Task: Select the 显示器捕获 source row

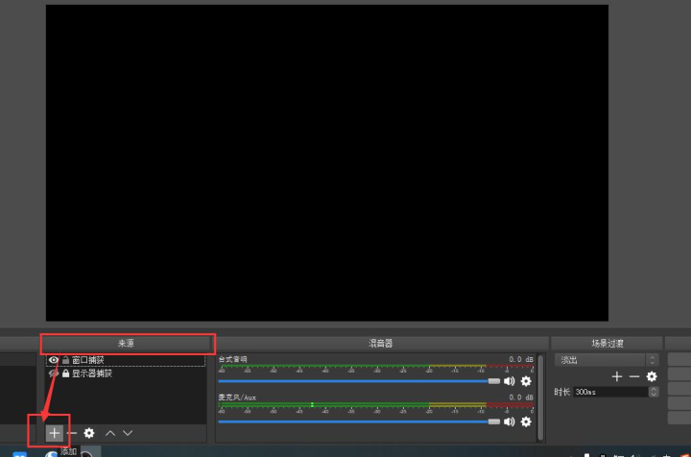Action: pos(126,373)
